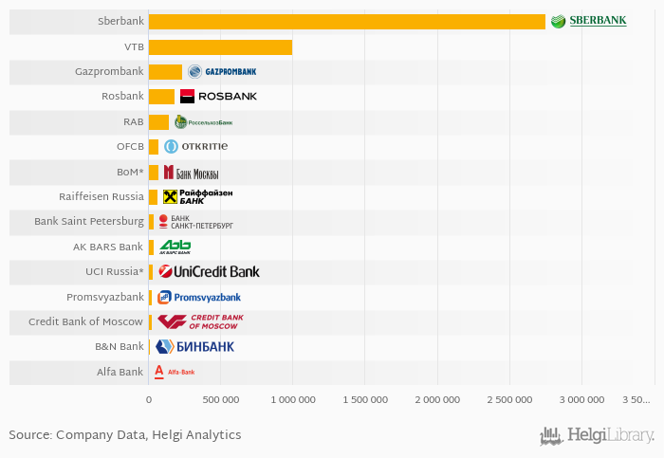The height and width of the screenshot is (458, 664).
Task: Click the 1 000 000 x-axis tick value
Action: pyautogui.click(x=293, y=399)
